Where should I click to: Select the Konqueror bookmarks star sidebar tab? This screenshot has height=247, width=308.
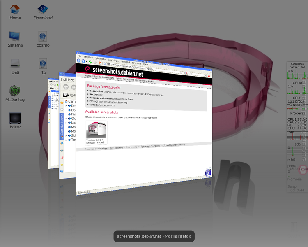click(62, 103)
